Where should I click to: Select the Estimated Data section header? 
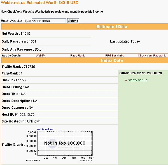coord(112,27)
